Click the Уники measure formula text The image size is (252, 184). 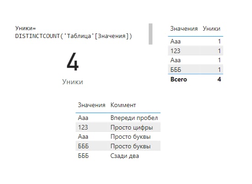[74, 32]
